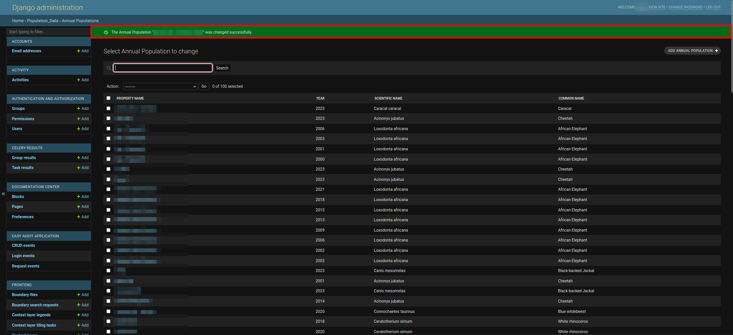
Task: Check the Caracal caracal 2023 row checkbox
Action: coord(108,108)
